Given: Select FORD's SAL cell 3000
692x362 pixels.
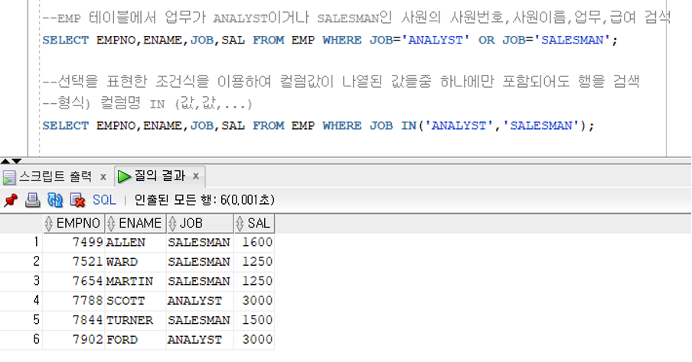Looking at the screenshot, I should 254,340.
